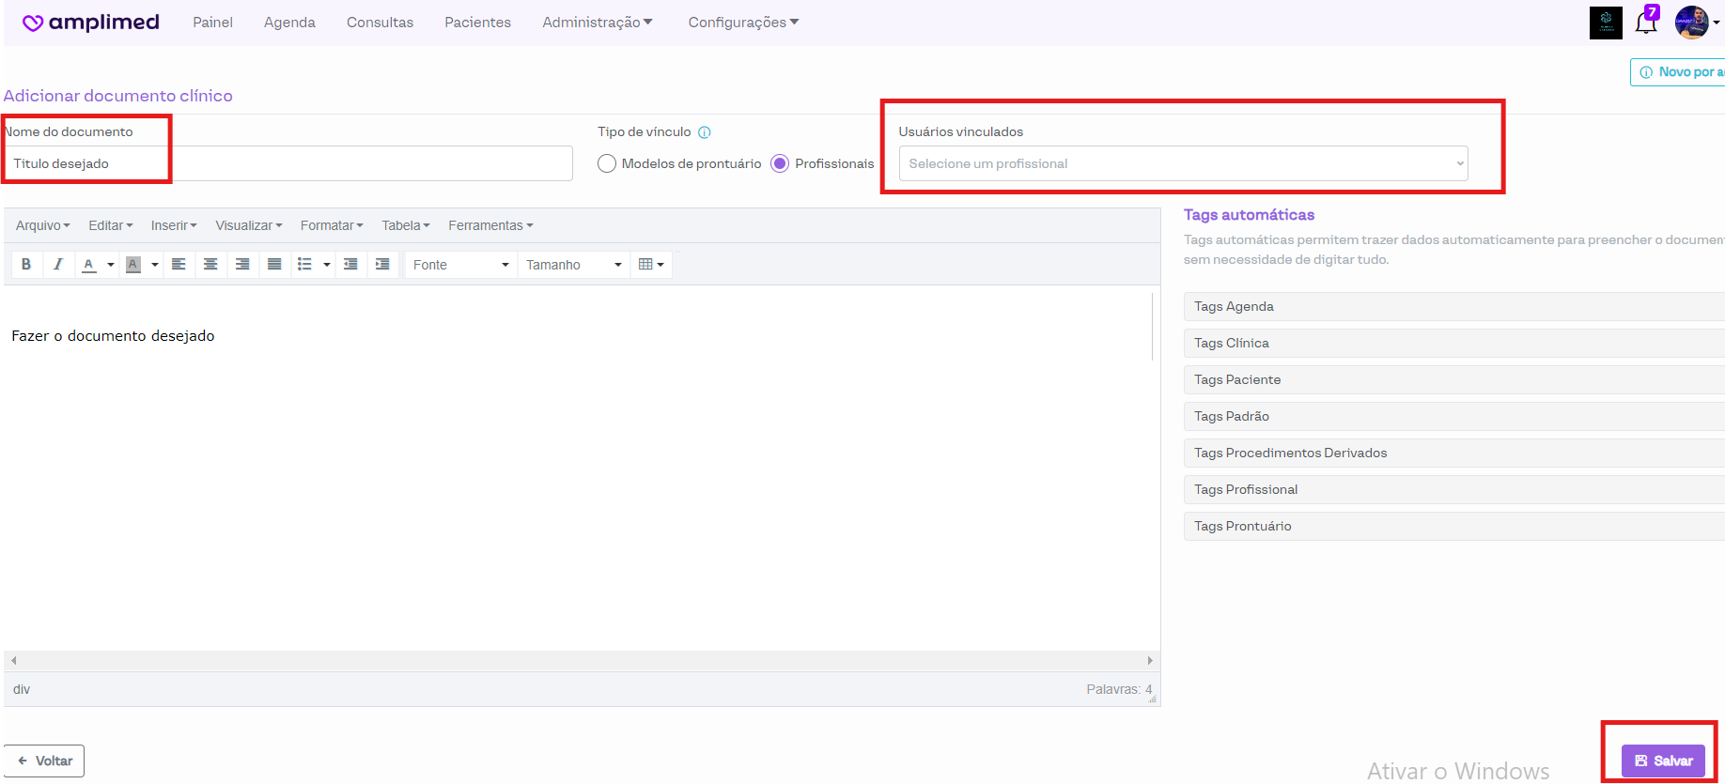Open the Administração navigation menu
Viewport: 1725px width, 784px height.
click(597, 23)
